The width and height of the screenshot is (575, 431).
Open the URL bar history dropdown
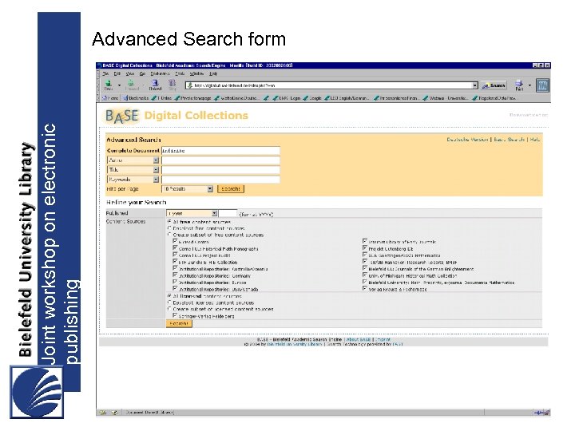475,85
